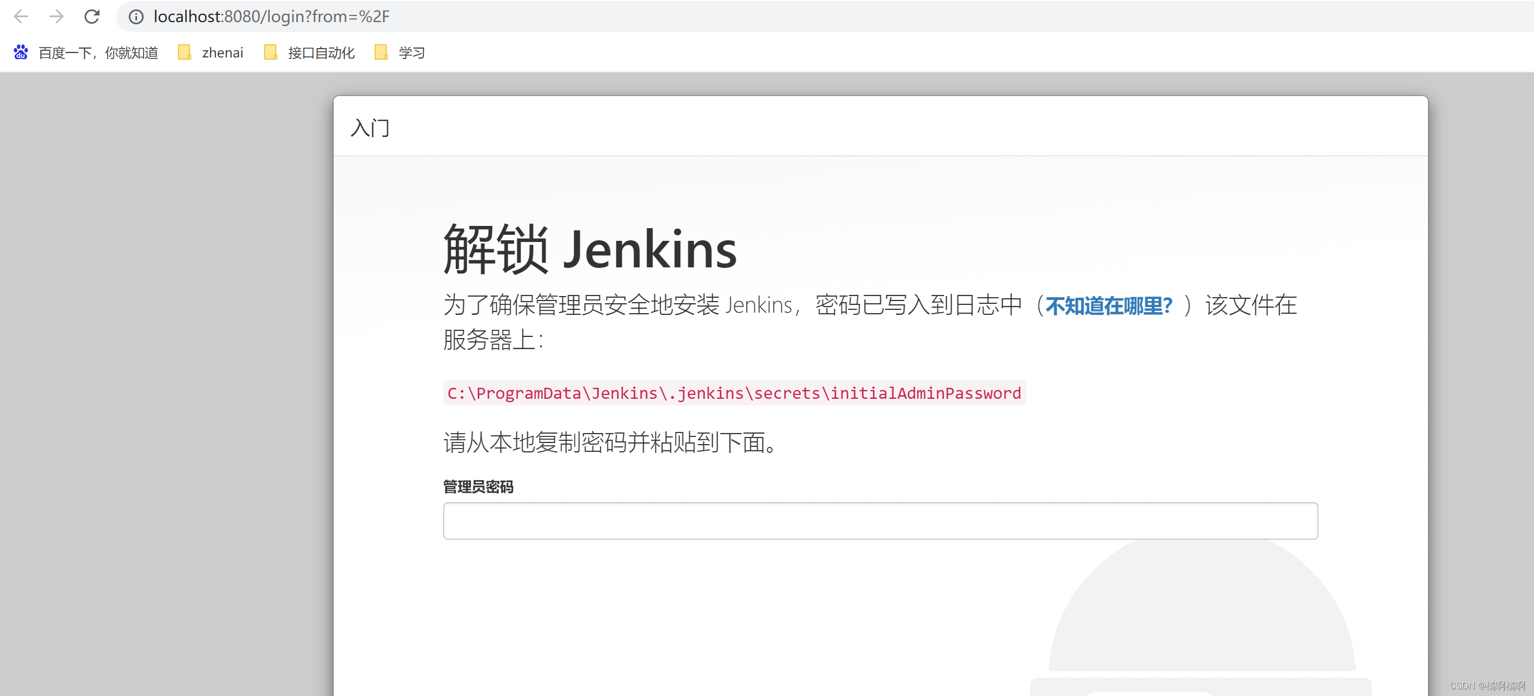Open bookmark 百度一下，你就知道

pyautogui.click(x=98, y=53)
